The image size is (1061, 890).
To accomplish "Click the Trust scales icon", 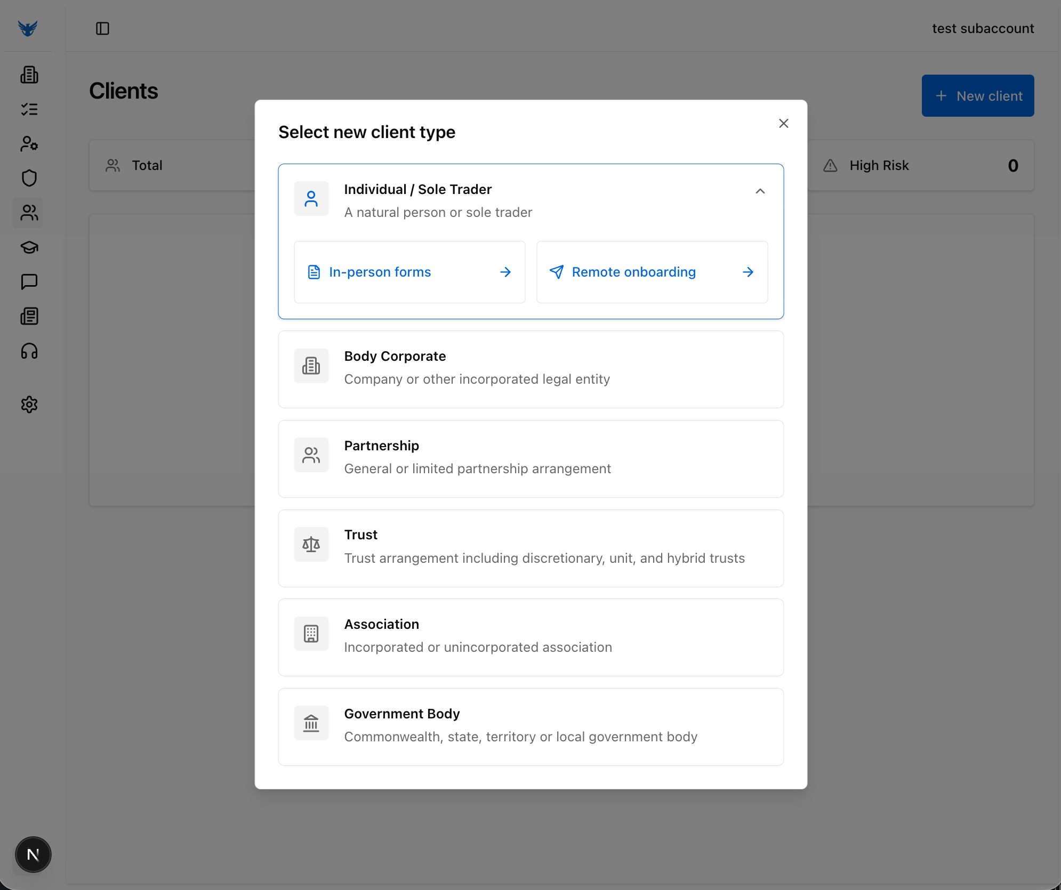I will [311, 544].
